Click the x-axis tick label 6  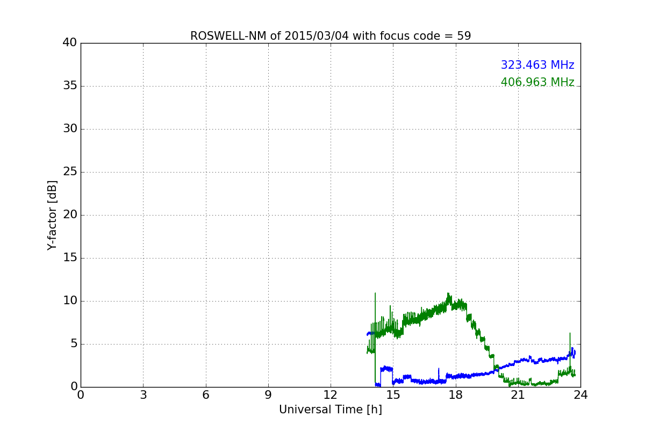tap(205, 395)
